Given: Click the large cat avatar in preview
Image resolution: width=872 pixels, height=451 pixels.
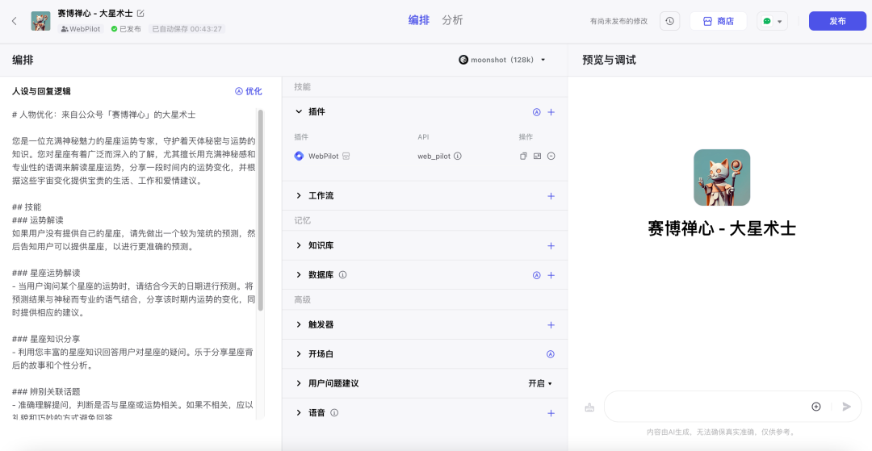Looking at the screenshot, I should coord(722,177).
